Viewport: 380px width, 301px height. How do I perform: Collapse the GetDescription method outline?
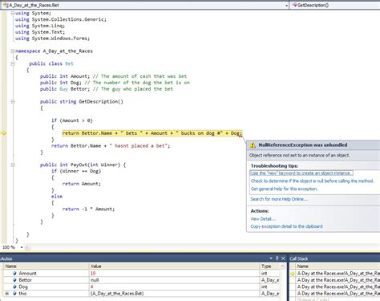click(x=12, y=101)
